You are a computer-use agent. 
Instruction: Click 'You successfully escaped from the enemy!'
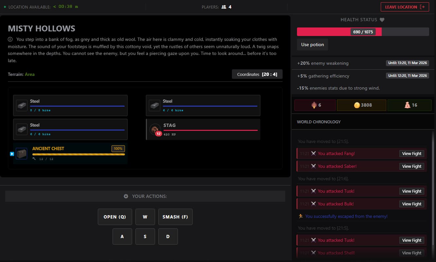pos(346,216)
